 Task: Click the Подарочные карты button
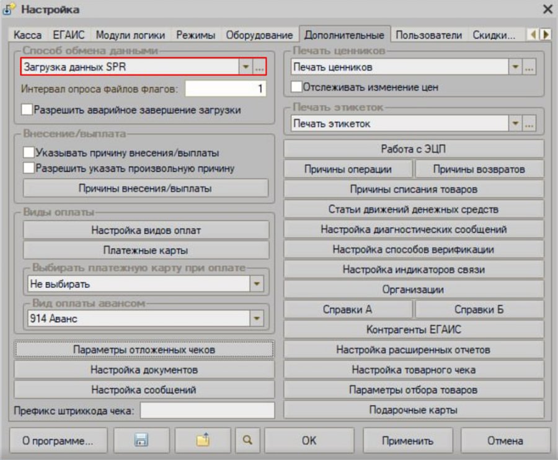click(414, 410)
